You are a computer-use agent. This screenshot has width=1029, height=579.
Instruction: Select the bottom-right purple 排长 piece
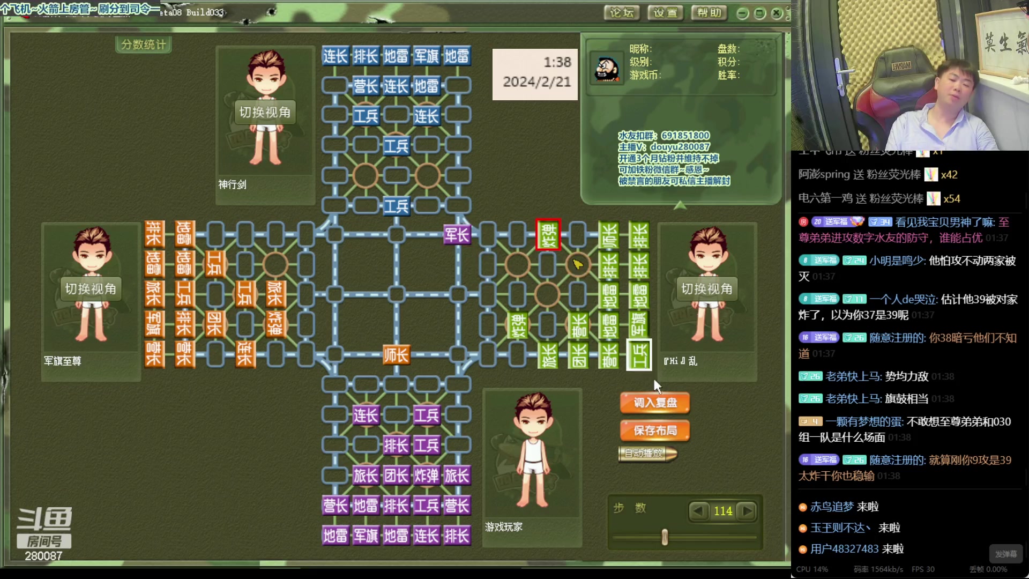click(x=457, y=536)
